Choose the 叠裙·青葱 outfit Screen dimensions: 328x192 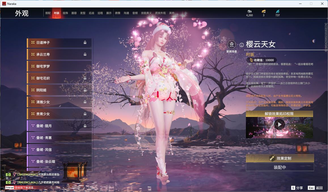coord(59,138)
